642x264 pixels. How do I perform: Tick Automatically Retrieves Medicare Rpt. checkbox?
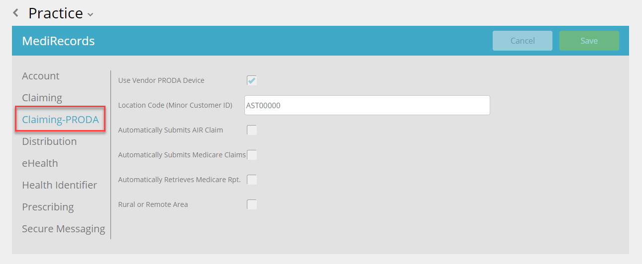[x=252, y=180]
